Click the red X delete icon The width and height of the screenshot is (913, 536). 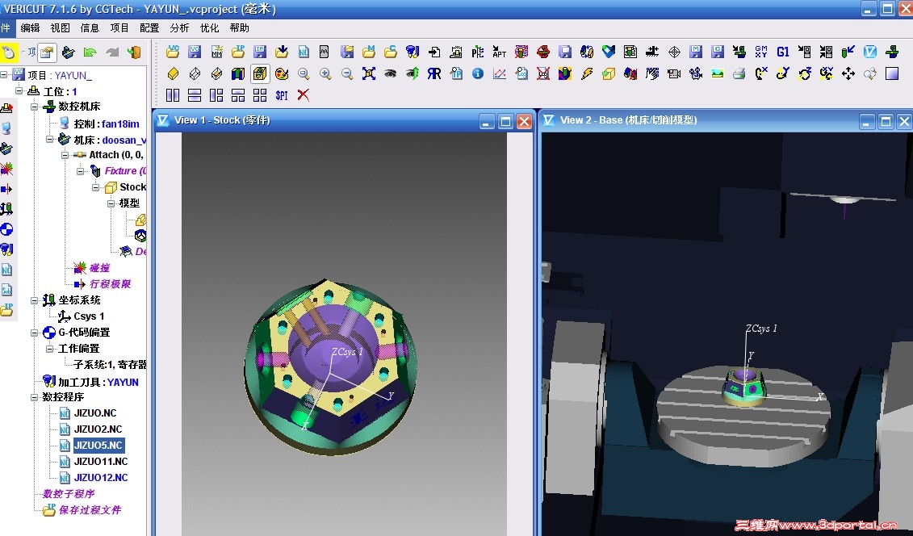click(x=304, y=95)
